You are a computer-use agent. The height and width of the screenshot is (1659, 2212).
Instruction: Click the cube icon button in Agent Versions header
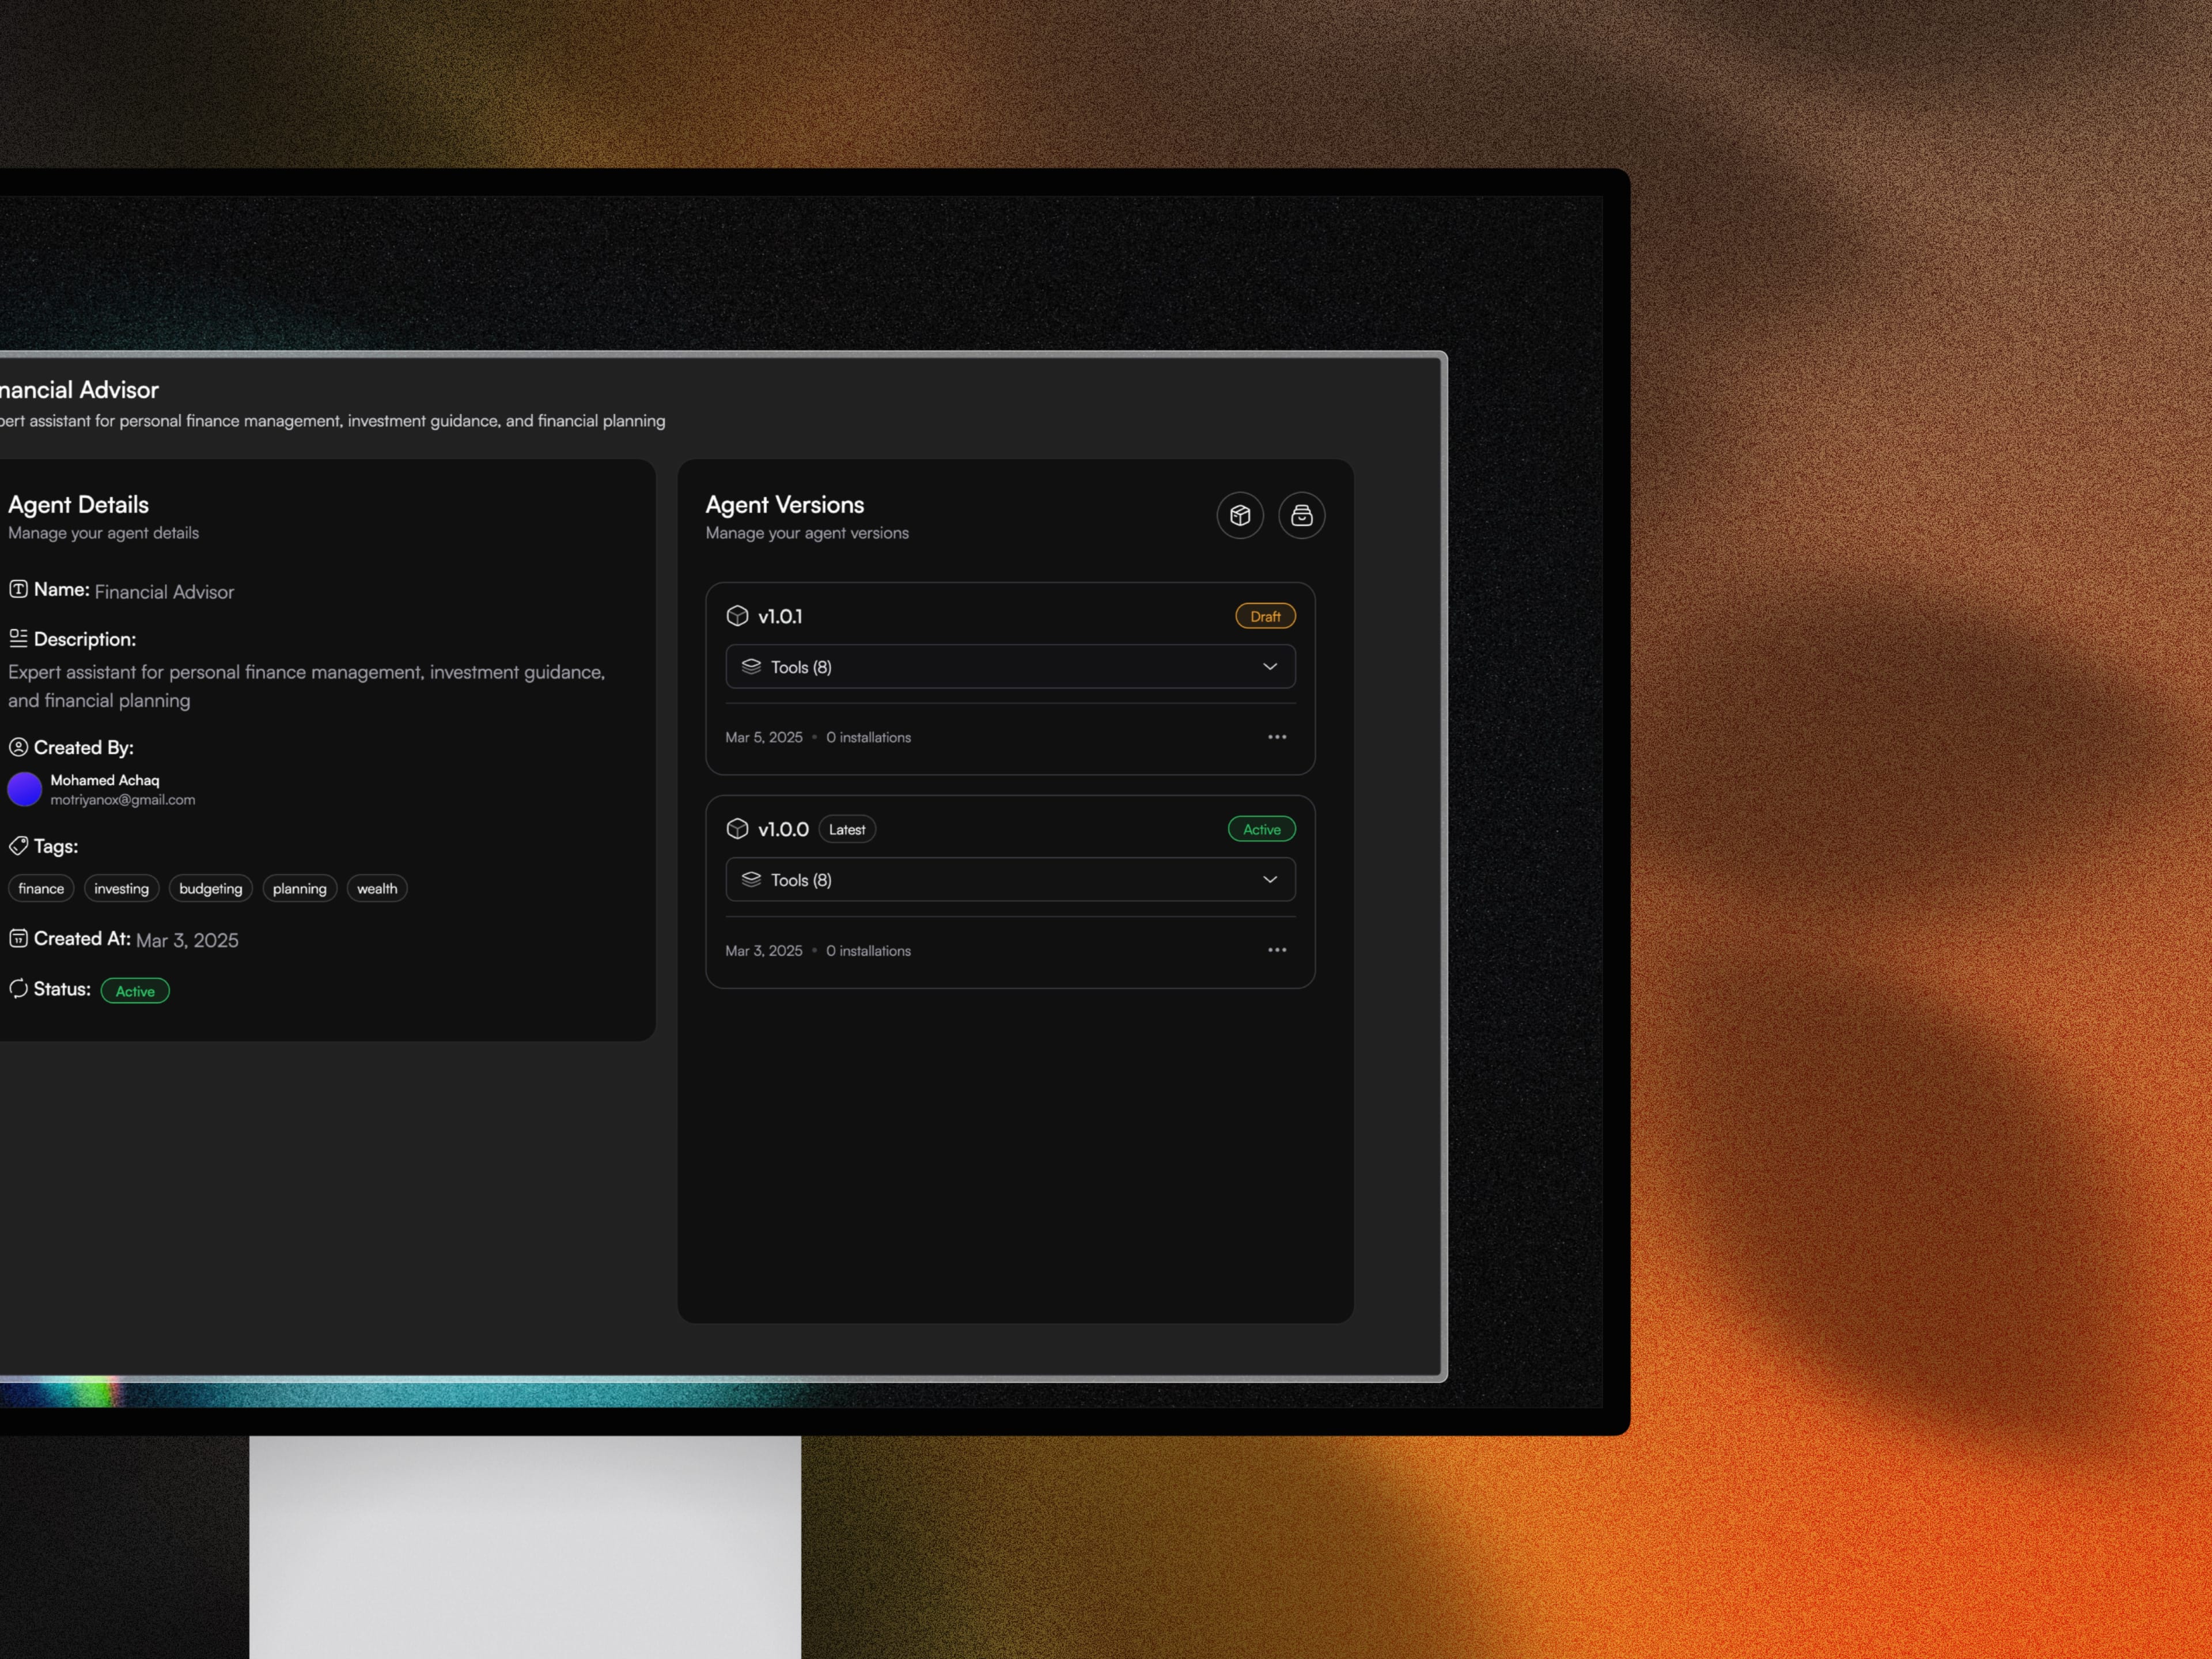coord(1240,515)
